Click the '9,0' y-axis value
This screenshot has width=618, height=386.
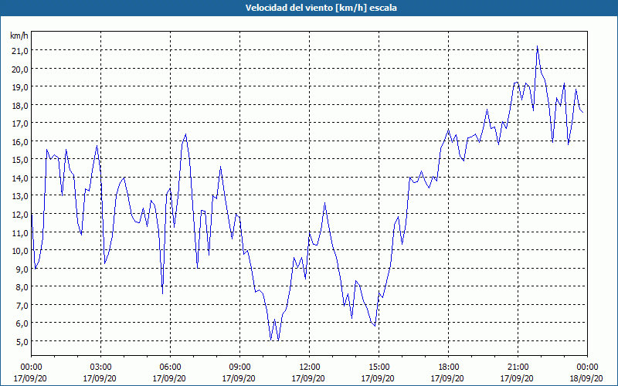22,269
